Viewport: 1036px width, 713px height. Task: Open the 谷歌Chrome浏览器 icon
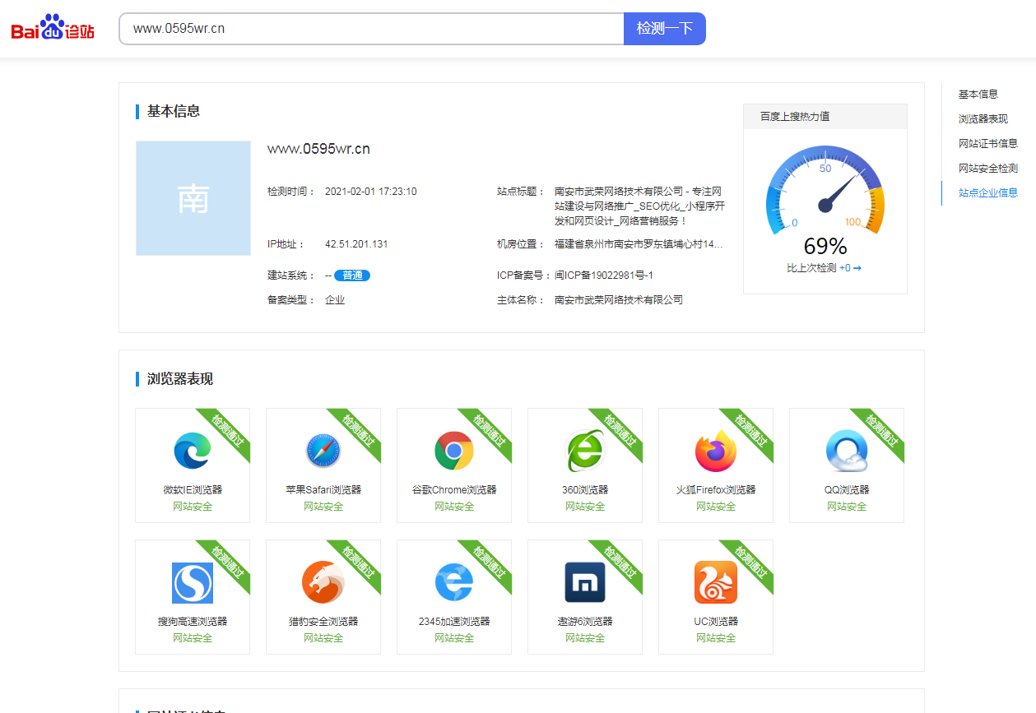pyautogui.click(x=453, y=448)
